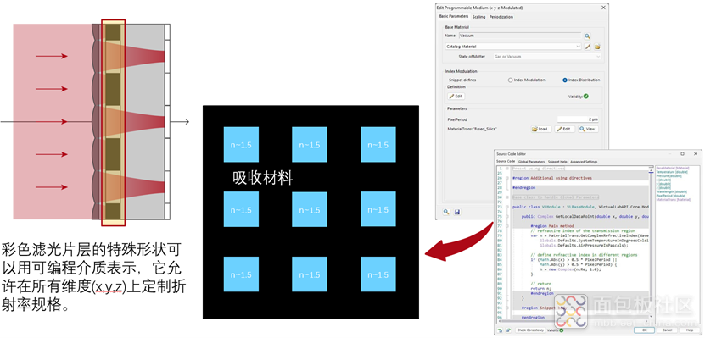Select the Index Modulation radio button
Viewport: 705px width, 338px height.
coord(510,80)
